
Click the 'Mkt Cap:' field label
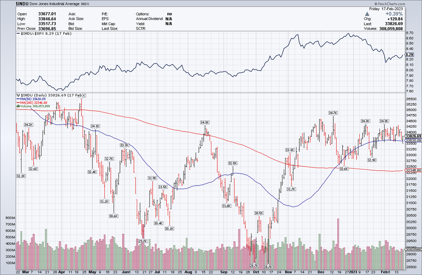109,24
